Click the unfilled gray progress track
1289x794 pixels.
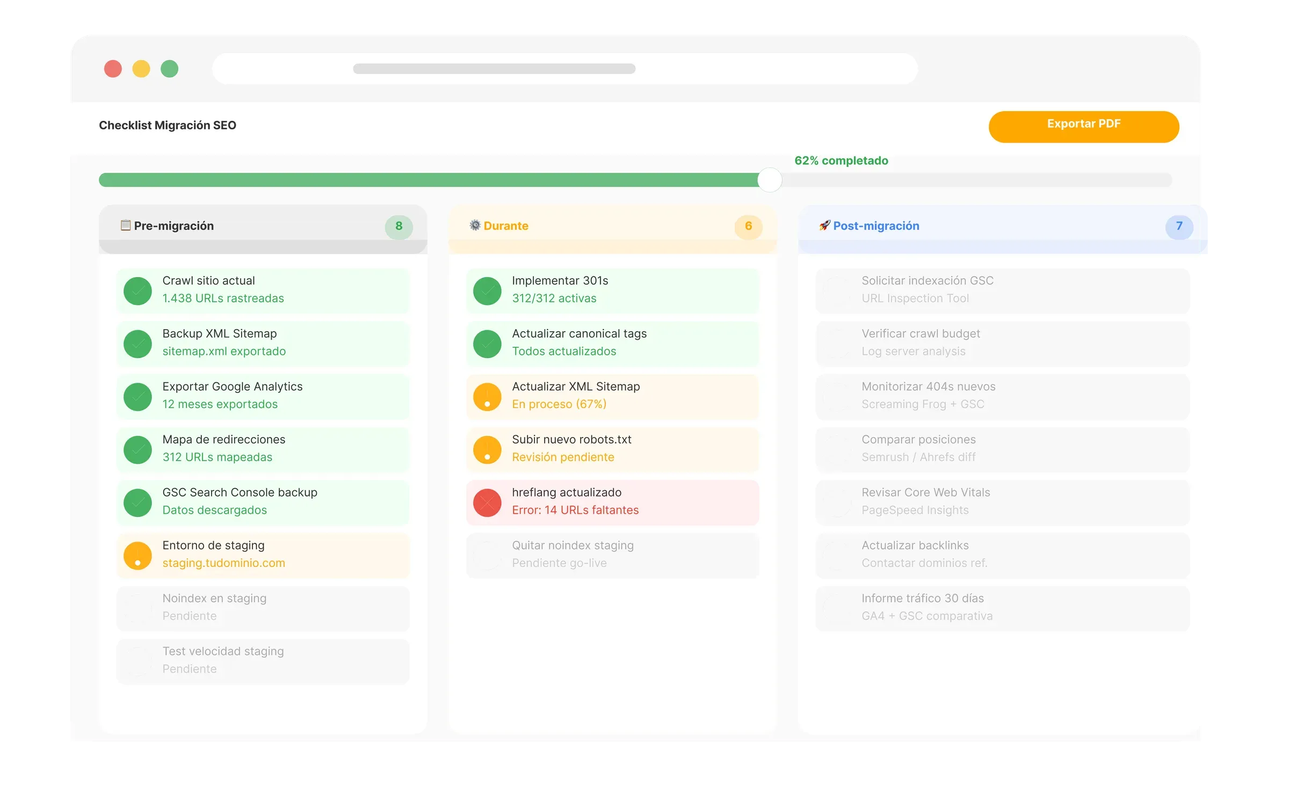point(976,180)
